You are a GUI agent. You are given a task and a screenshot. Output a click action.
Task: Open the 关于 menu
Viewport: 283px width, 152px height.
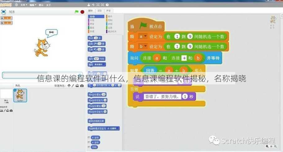(x=48, y=5)
